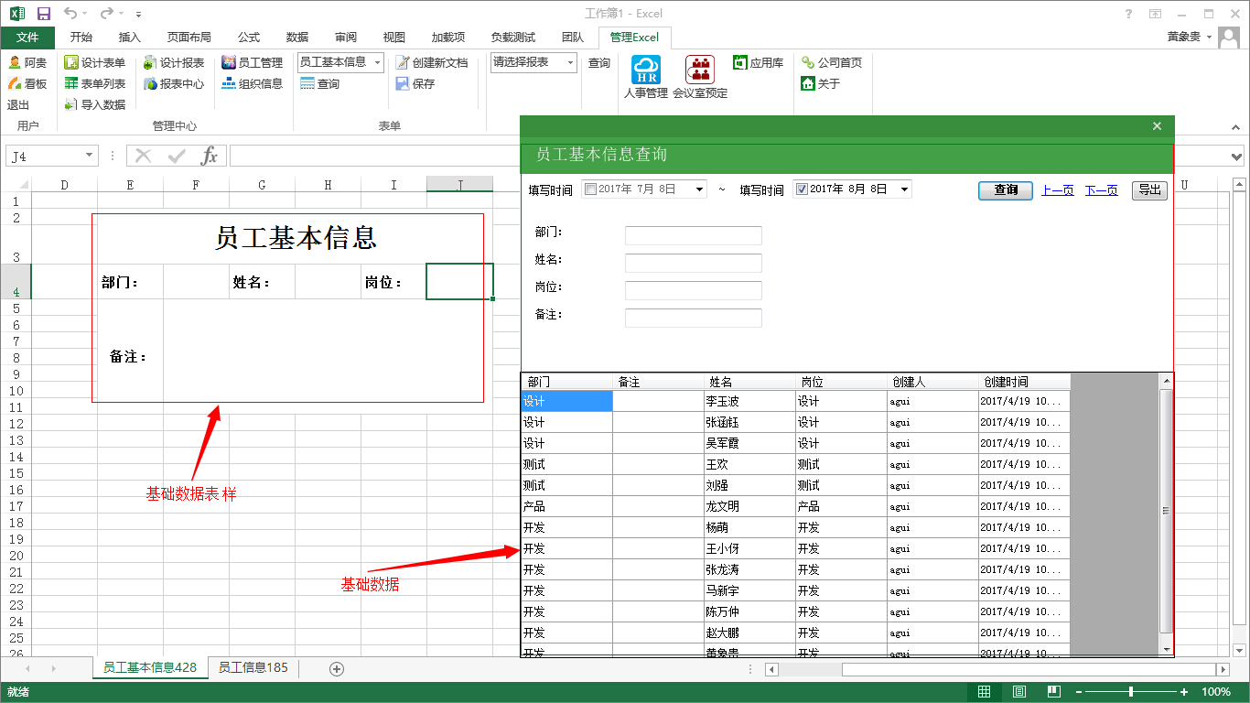1250x703 pixels.
Task: Expand the Name Box dropdown showing J4
Action: click(89, 157)
